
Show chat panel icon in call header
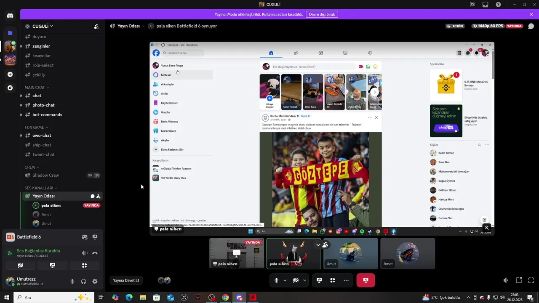(531, 26)
